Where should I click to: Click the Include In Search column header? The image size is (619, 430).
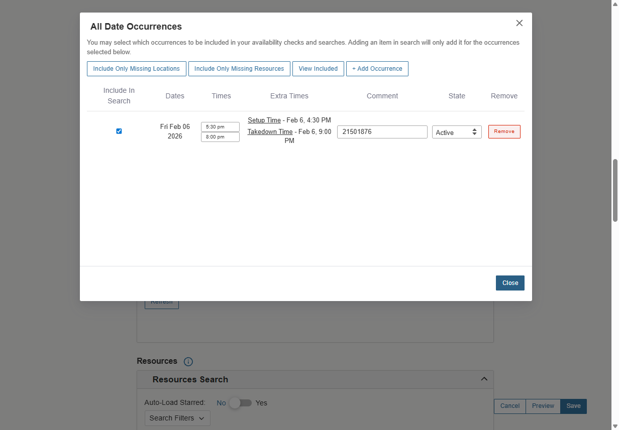coord(119,96)
